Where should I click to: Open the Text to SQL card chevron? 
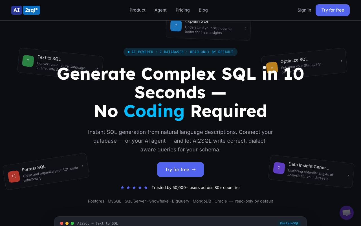point(97,68)
